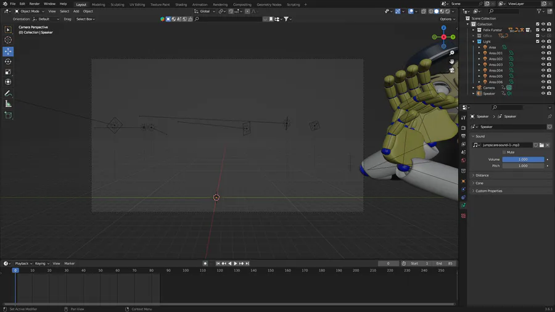The height and width of the screenshot is (312, 555).
Task: Uncheck Felix Funstar collection checkbox
Action: click(538, 30)
